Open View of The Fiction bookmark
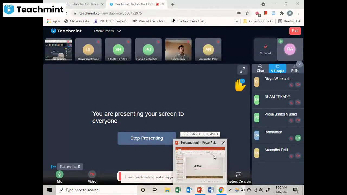The image size is (347, 195). (x=150, y=21)
